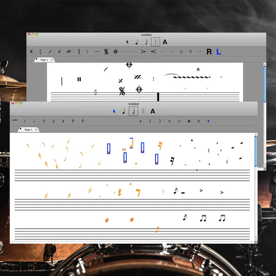Image resolution: width=276 pixels, height=276 pixels.
Task: Choose the x-stem note tool in back window
Action: [146, 42]
